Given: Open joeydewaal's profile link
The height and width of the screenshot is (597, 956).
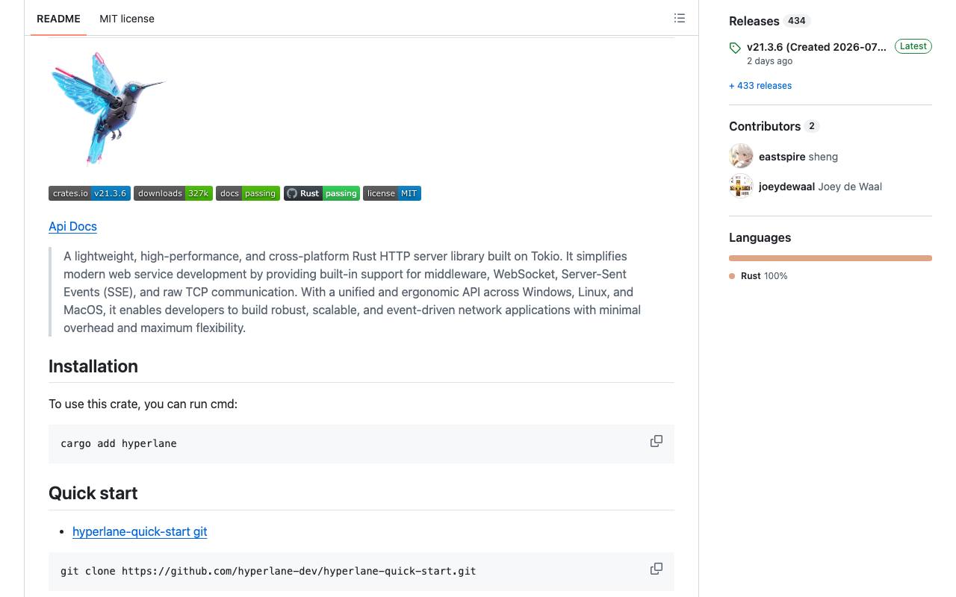Looking at the screenshot, I should point(786,187).
